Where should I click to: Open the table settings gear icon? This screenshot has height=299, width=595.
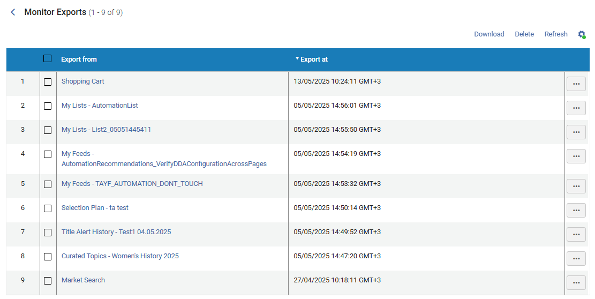click(581, 34)
